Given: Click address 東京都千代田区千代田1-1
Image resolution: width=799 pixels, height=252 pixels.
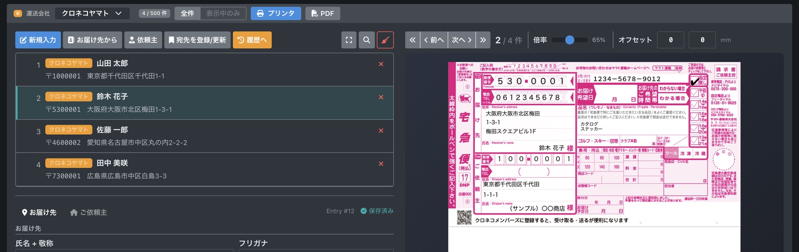Looking at the screenshot, I should [x=125, y=76].
